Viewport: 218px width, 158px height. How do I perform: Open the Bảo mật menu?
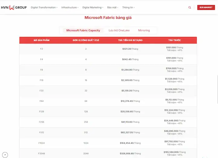coord(112,7)
